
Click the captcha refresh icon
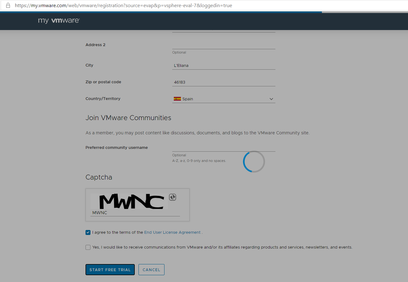pyautogui.click(x=173, y=197)
